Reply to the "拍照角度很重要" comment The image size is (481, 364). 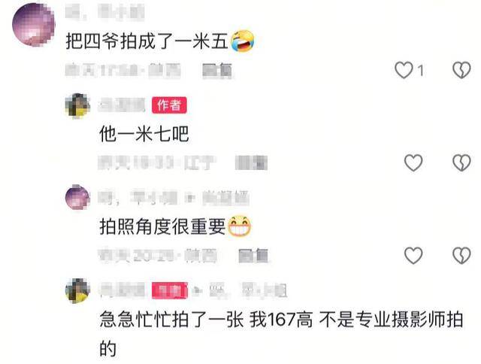(253, 256)
